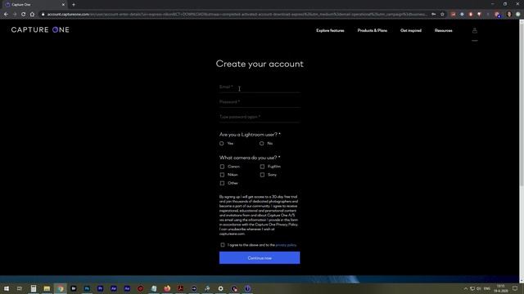Open Photoshop from the taskbar
This screenshot has width=524, height=294.
87,288
